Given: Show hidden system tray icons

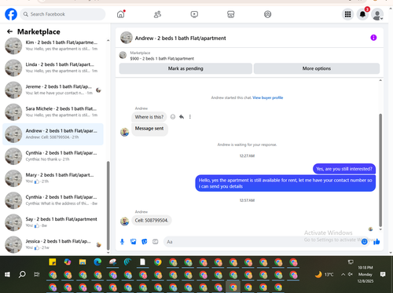Looking at the screenshot, I should point(343,274).
